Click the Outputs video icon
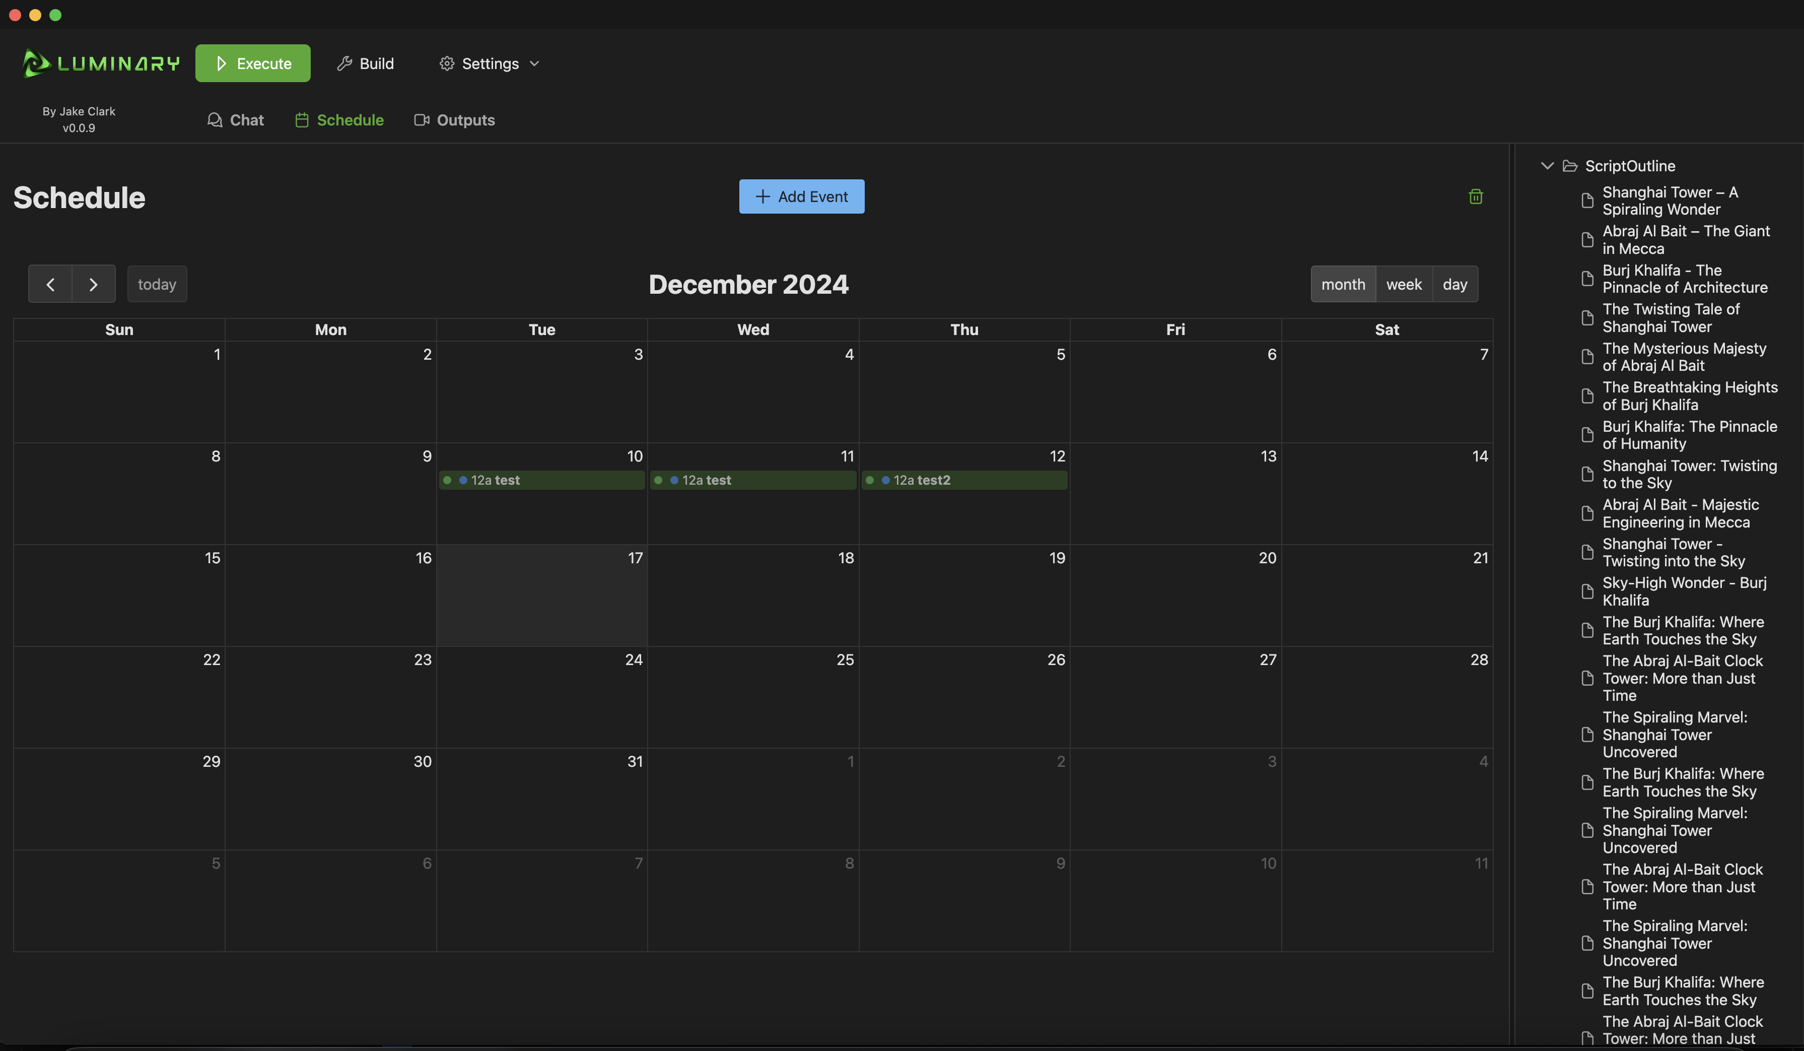Viewport: 1804px width, 1051px height. [x=422, y=119]
